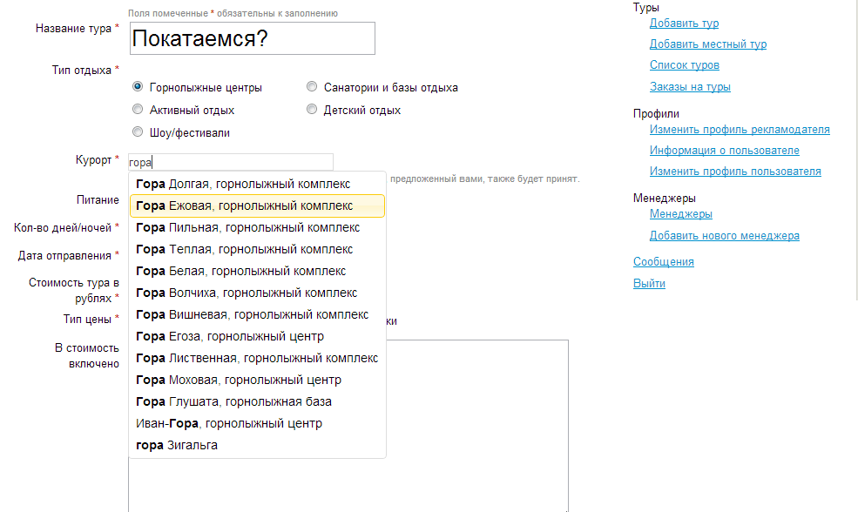The height and width of the screenshot is (512, 858).
Task: Select the Шоу/фестивали radio button
Action: pyautogui.click(x=138, y=132)
